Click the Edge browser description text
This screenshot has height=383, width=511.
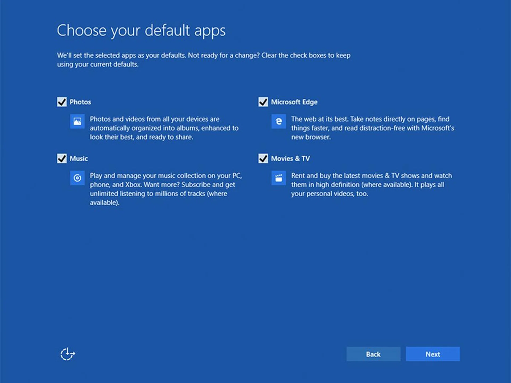pos(372,128)
